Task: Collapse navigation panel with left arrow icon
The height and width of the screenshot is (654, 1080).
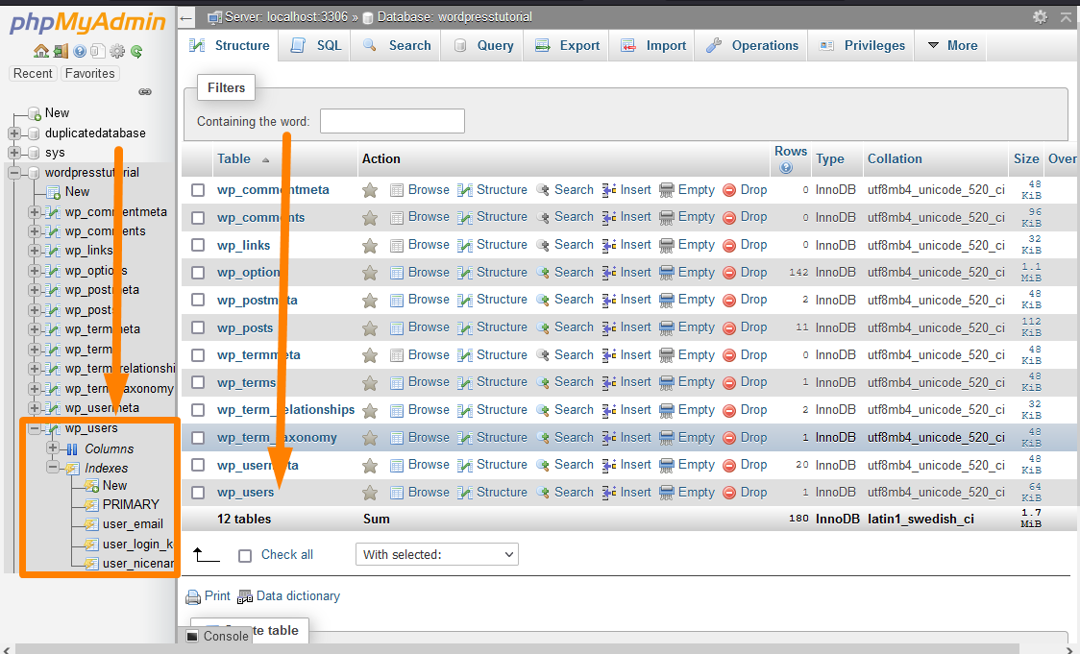Action: (x=186, y=18)
